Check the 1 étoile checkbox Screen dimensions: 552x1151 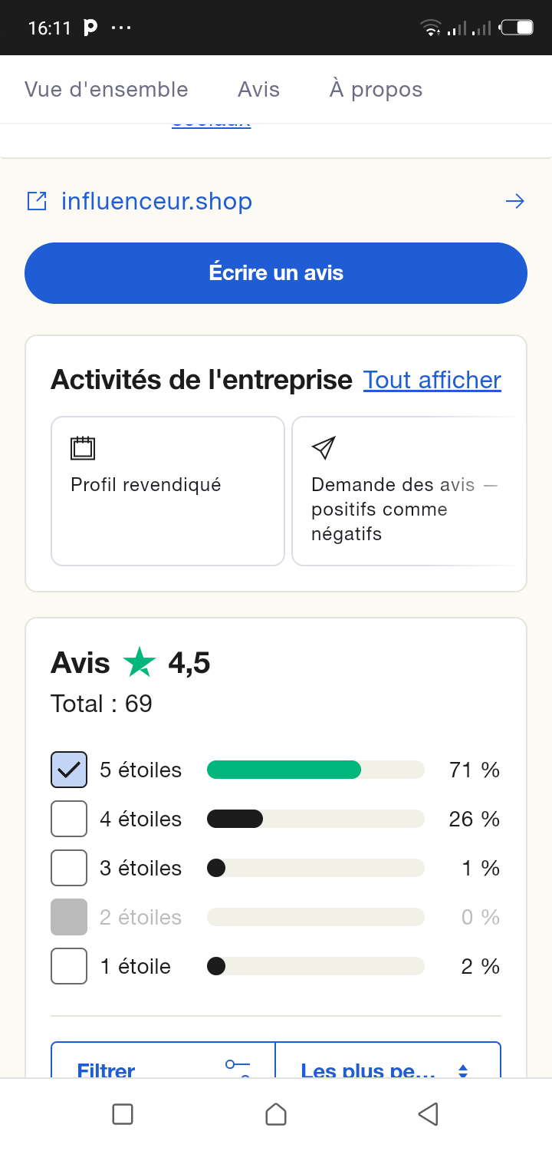pos(69,966)
